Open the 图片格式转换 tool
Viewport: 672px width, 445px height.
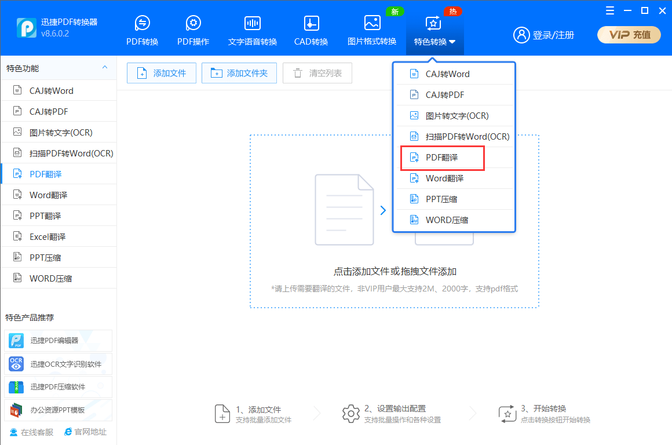pyautogui.click(x=372, y=30)
